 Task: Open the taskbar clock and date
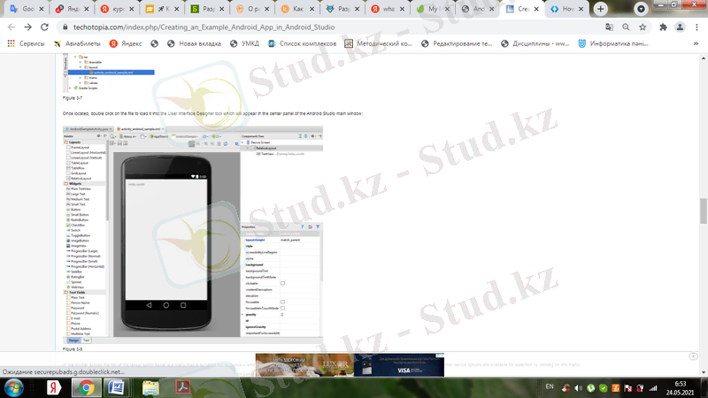[681, 388]
